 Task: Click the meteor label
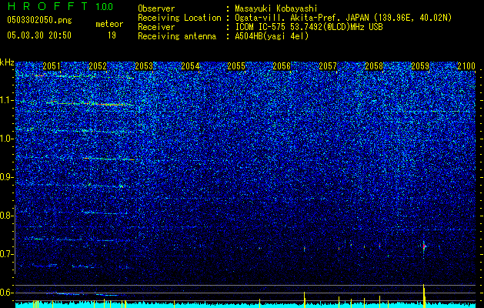[109, 24]
